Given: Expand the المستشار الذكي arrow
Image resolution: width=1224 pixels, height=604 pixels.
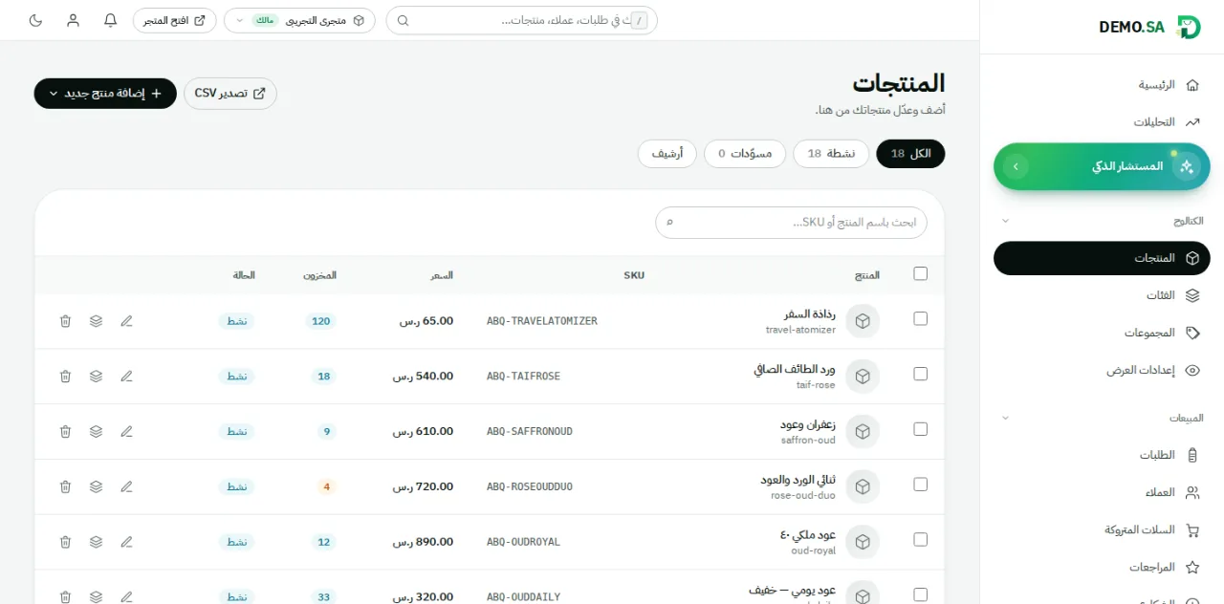Looking at the screenshot, I should [1016, 166].
